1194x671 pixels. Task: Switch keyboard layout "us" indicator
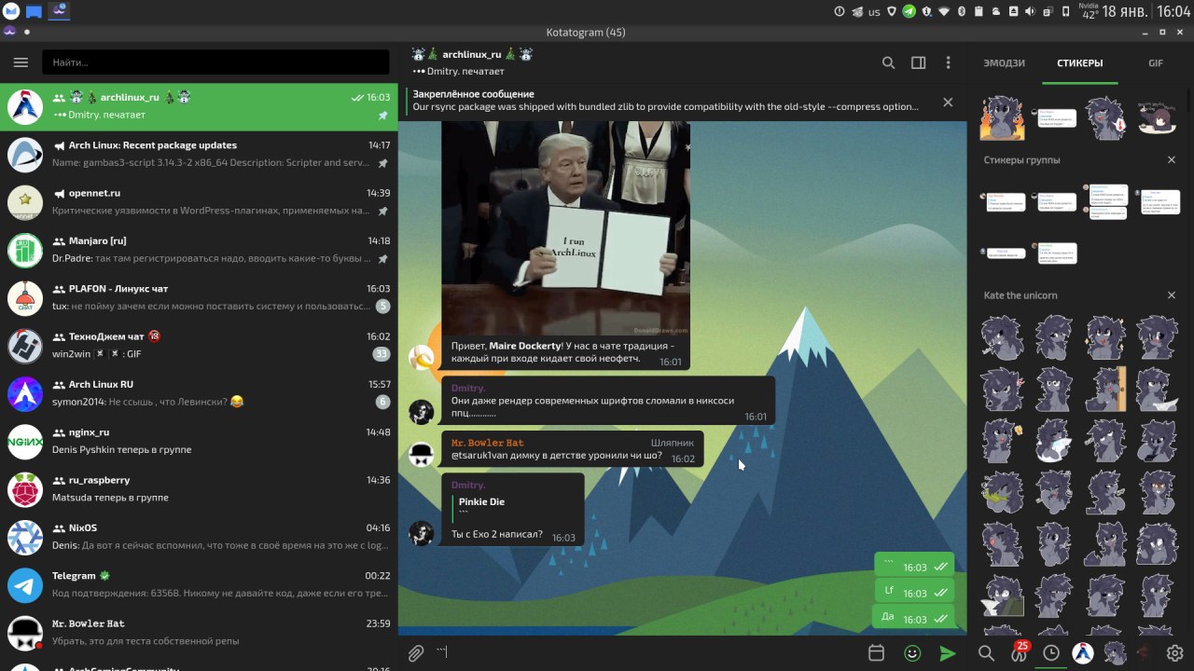[x=874, y=12]
